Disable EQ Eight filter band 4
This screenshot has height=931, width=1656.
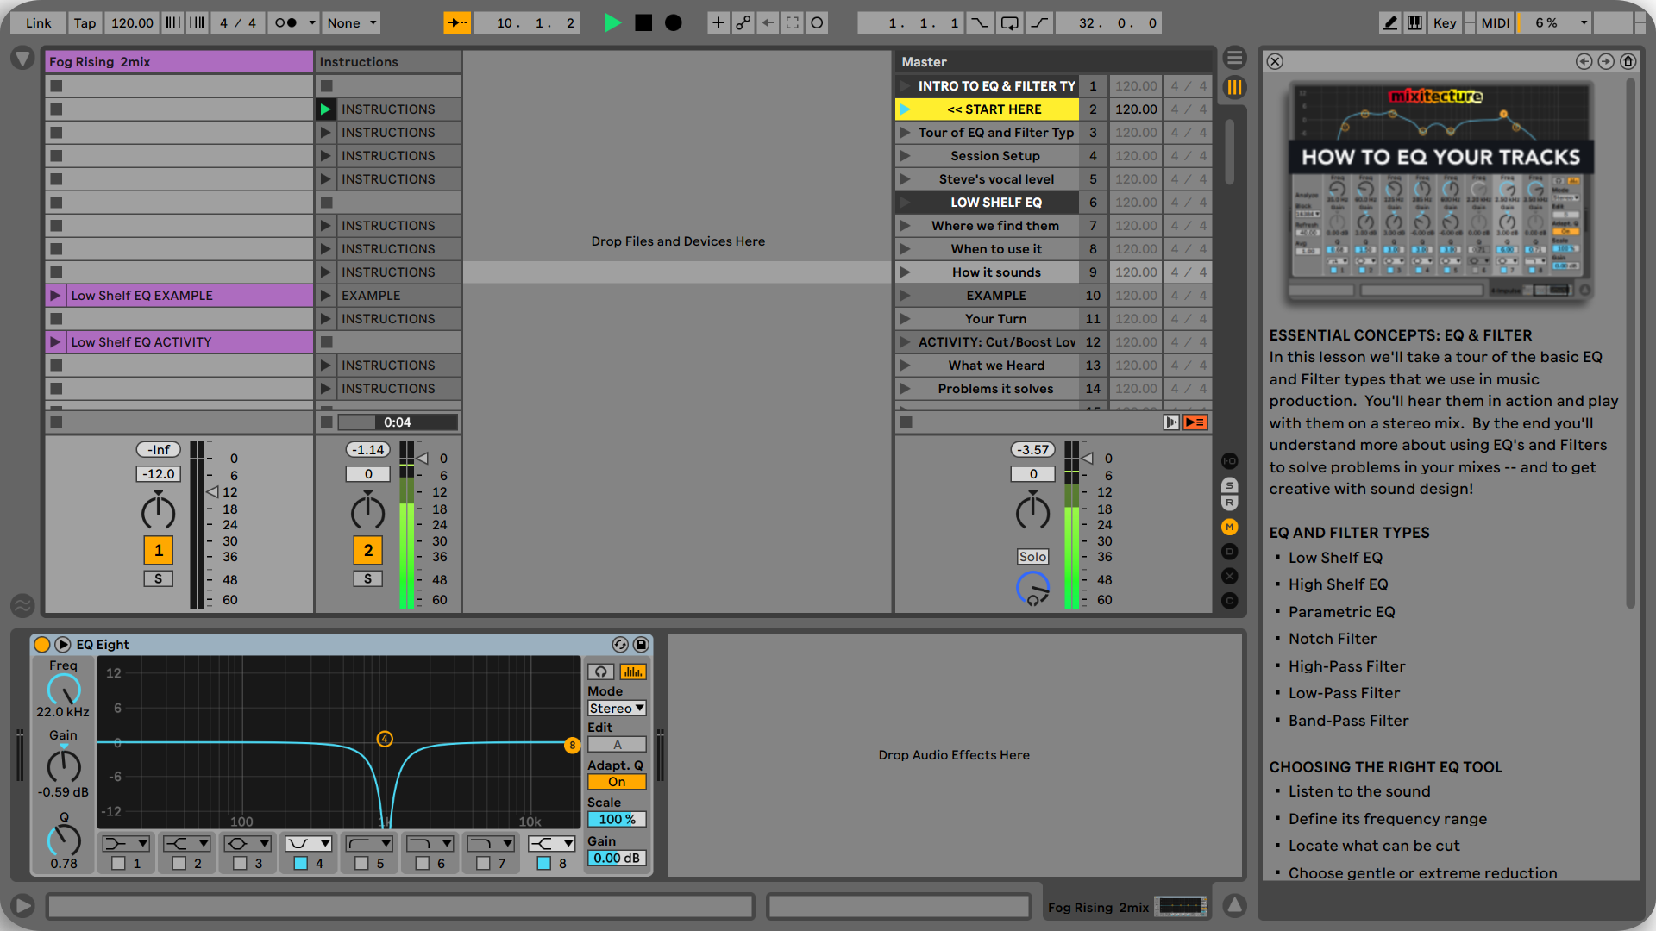coord(301,863)
